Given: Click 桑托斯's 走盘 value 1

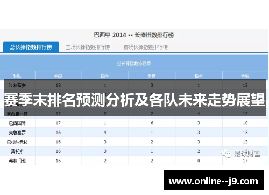Looking at the screenshot, I should coord(152,151).
